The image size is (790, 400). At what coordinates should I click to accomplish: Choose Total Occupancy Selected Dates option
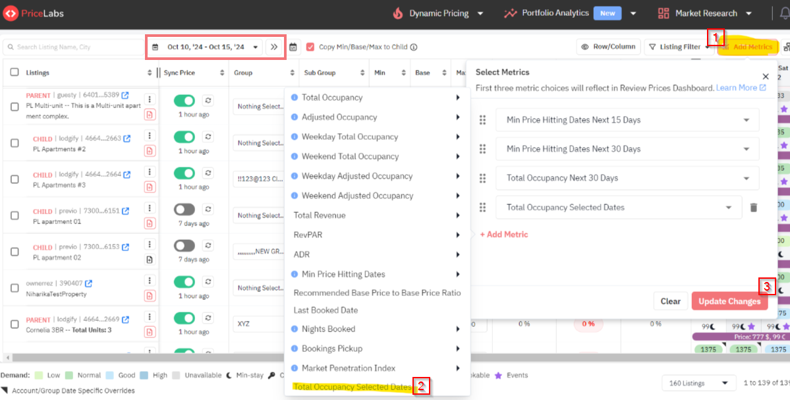352,387
